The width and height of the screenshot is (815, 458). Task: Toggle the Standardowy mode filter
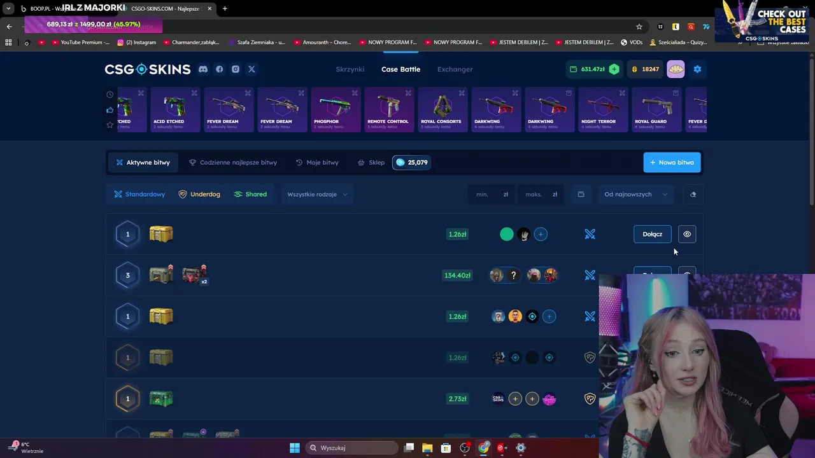click(139, 194)
